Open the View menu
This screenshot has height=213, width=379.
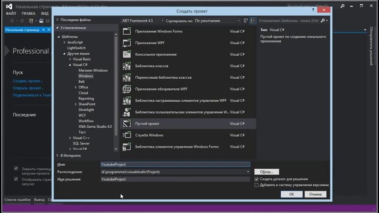(x=45, y=14)
